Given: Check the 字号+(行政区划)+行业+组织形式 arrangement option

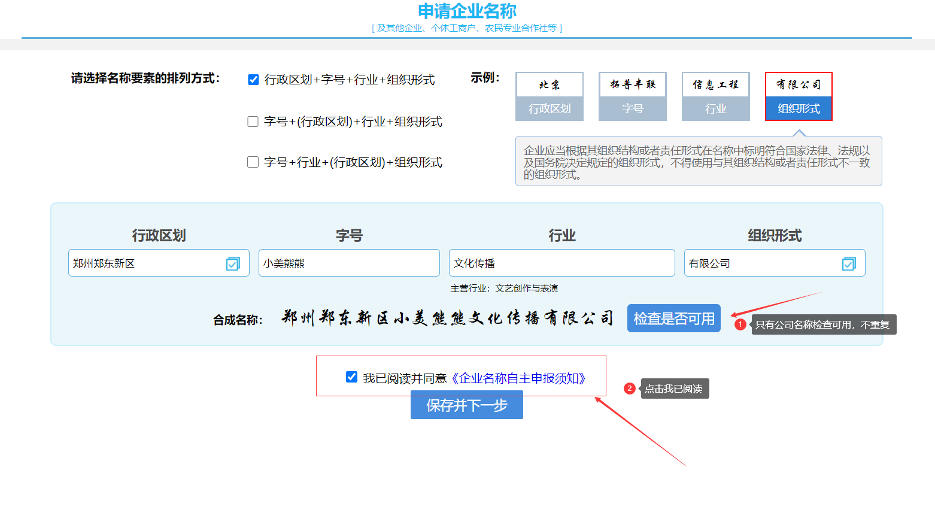Looking at the screenshot, I should pyautogui.click(x=253, y=121).
